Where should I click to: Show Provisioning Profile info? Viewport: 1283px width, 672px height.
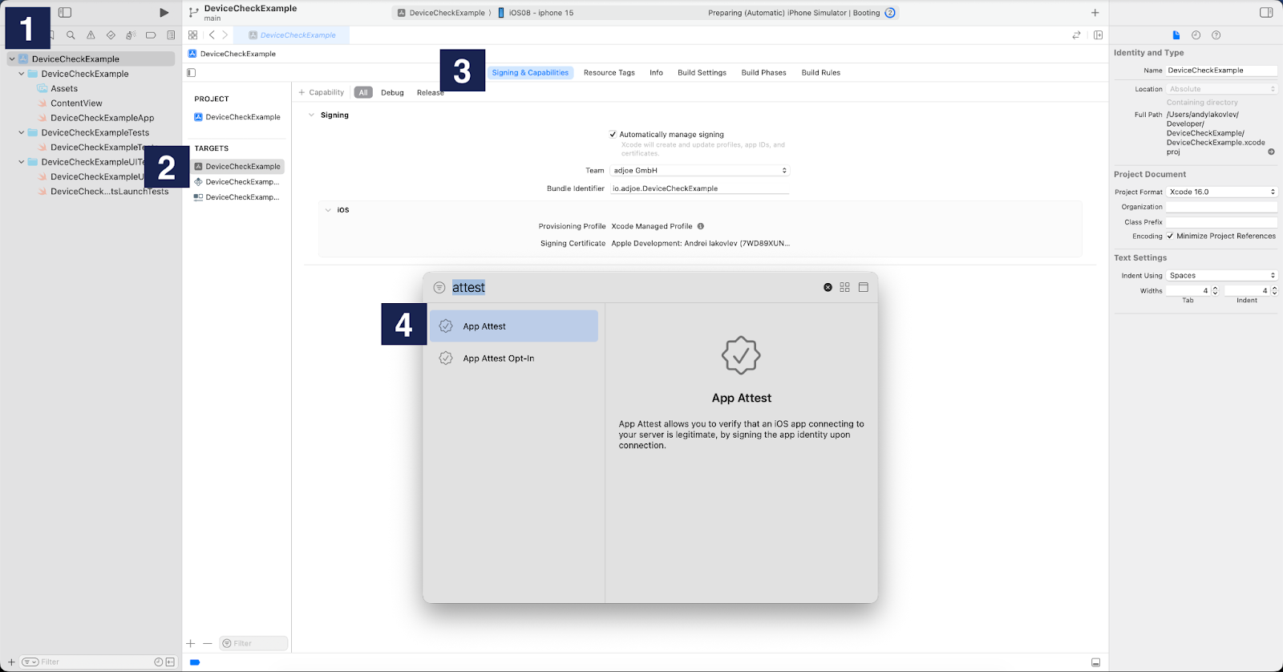click(701, 226)
